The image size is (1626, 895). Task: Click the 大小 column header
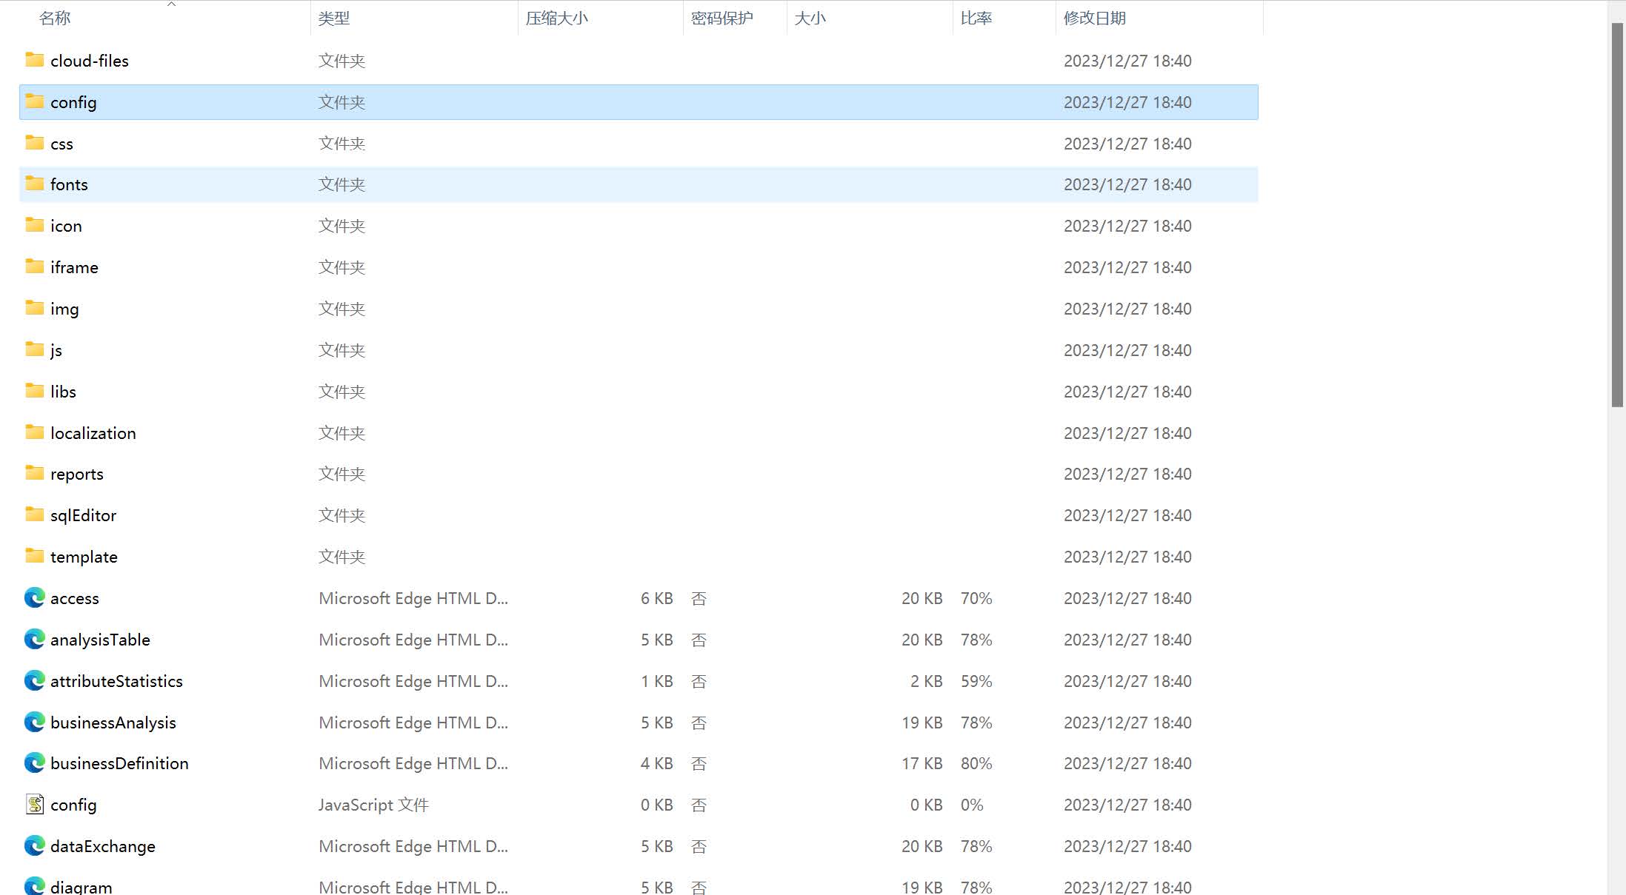(810, 19)
